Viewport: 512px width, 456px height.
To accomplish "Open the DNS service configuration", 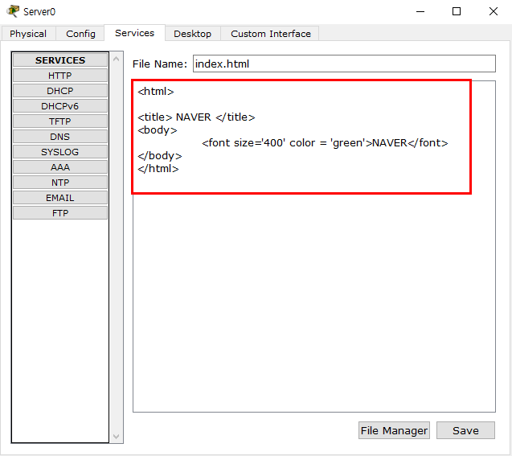I will tap(60, 137).
